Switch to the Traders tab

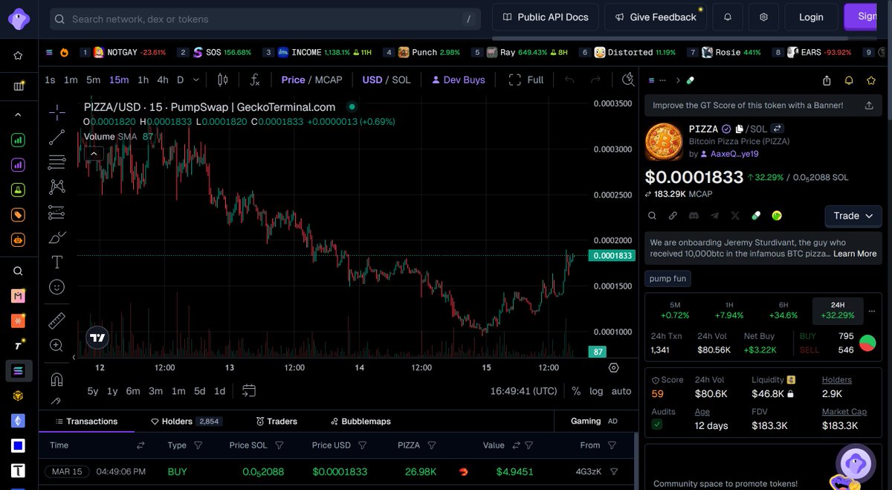click(x=277, y=422)
